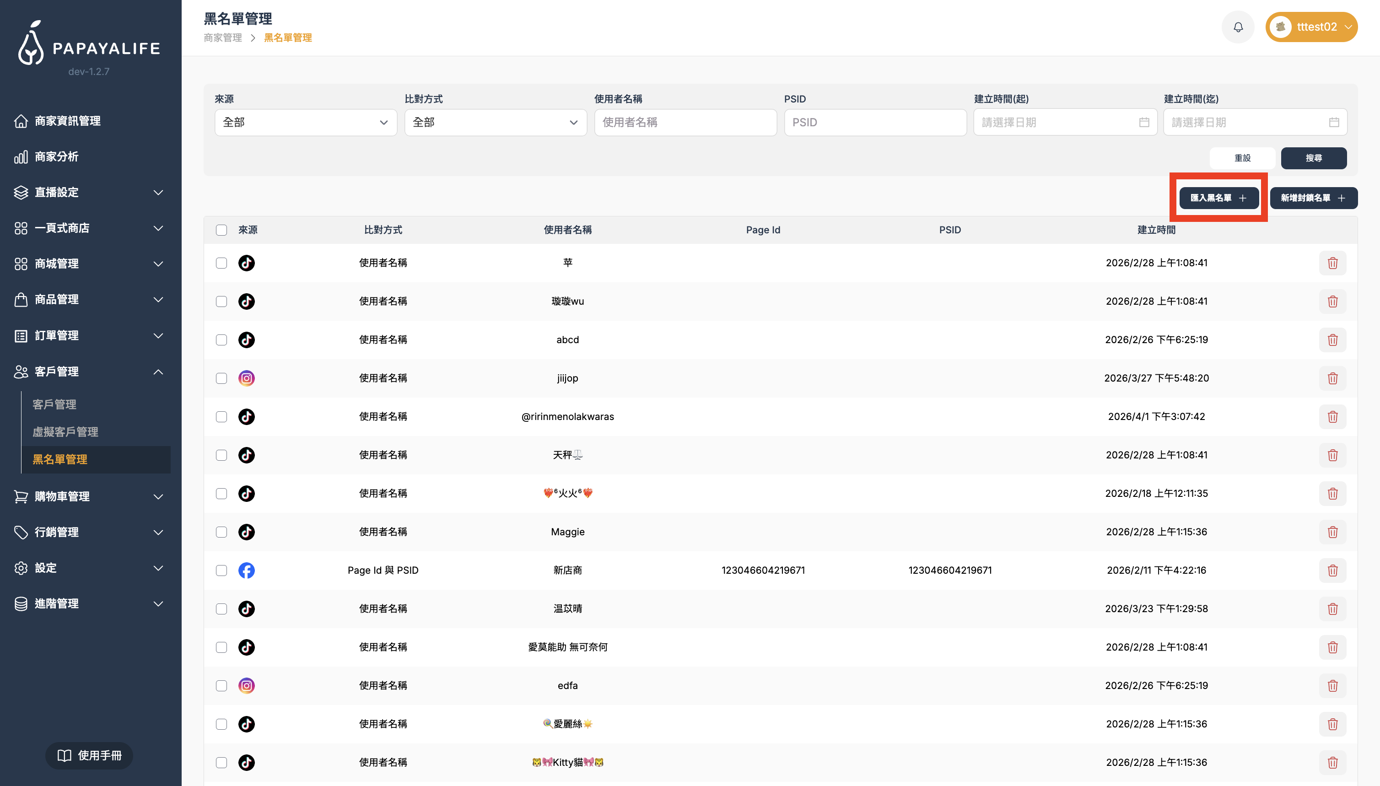Click the 匯入黑名單 import button

[1218, 198]
